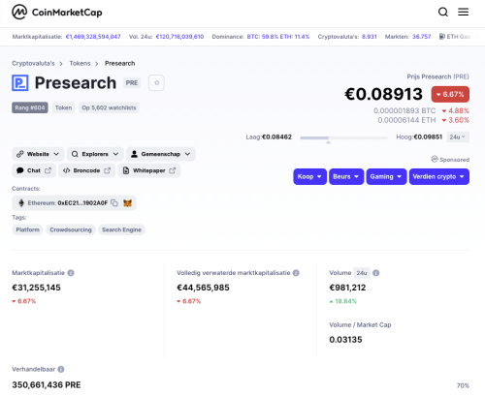Copy the Ethereum contract address
Screen dimensions: 485x395
pos(114,203)
